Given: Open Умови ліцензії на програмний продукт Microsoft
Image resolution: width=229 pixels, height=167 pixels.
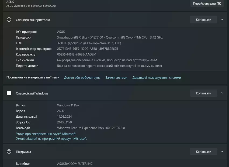Looking at the screenshot, I should (x=51, y=139).
